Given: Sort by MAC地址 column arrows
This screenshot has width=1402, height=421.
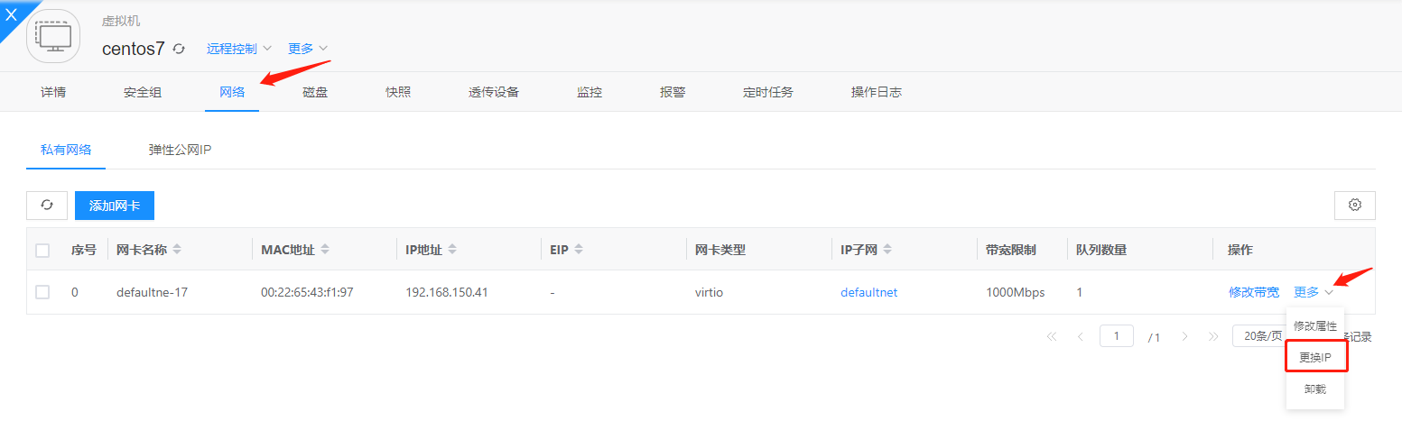Looking at the screenshot, I should pos(325,250).
